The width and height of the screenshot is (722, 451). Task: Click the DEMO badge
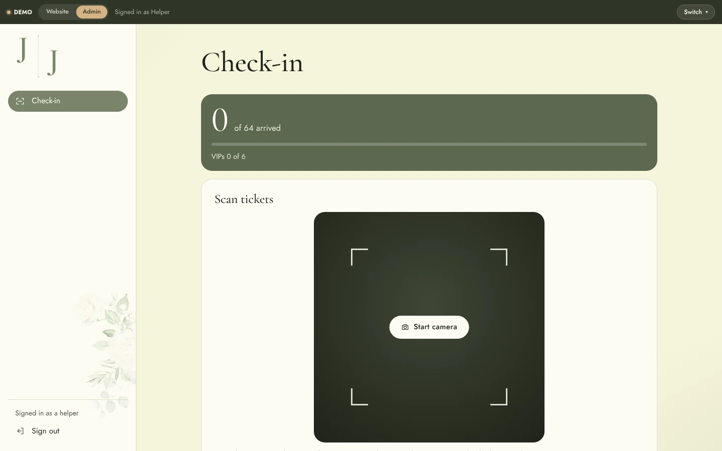(x=19, y=12)
